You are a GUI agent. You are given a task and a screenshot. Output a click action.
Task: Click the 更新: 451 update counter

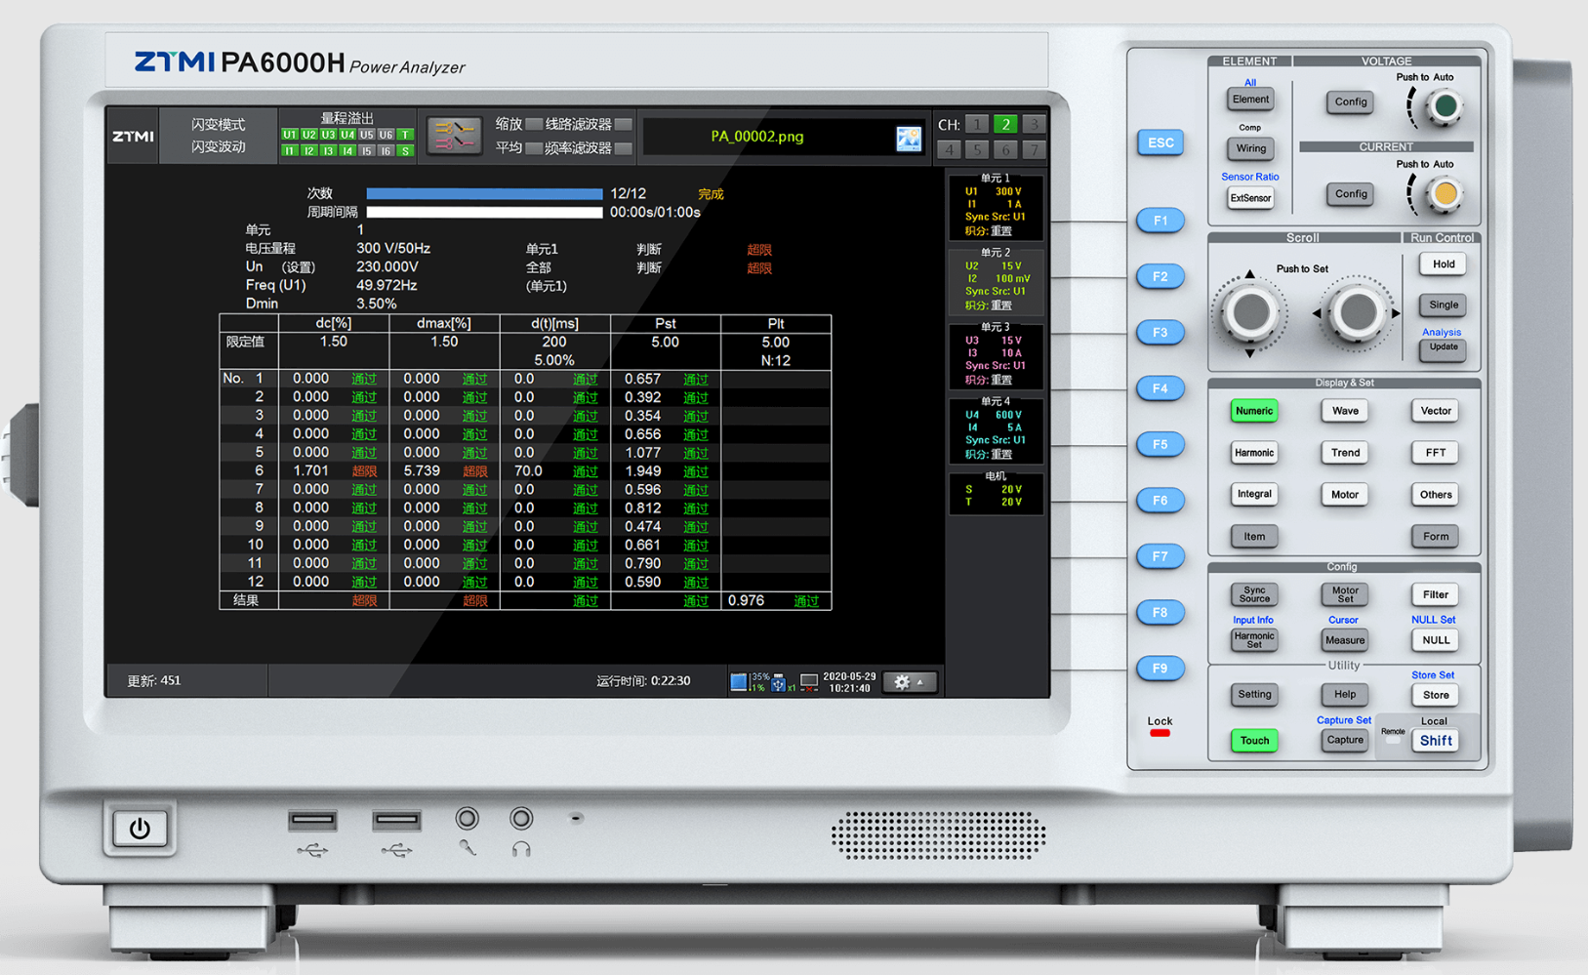pos(154,681)
